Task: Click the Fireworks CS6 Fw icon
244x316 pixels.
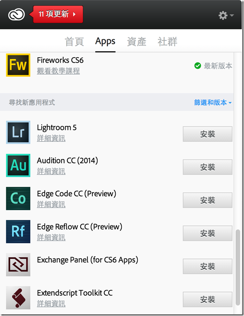Action: pyautogui.click(x=18, y=65)
